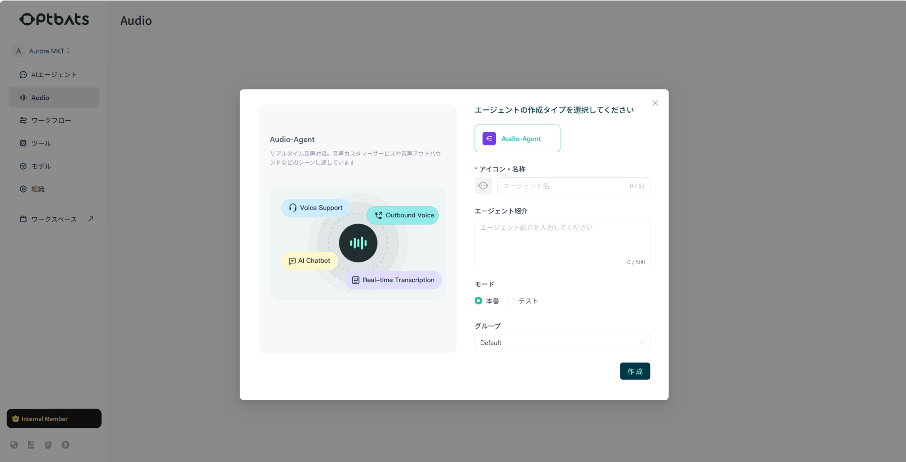The image size is (906, 462).
Task: Click the transcript icon on Real-time Transcription
Action: (356, 280)
